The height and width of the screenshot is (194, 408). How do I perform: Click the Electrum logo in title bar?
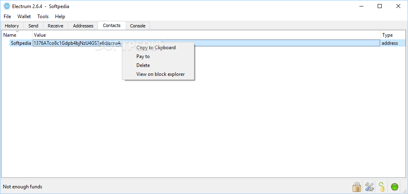click(7, 6)
